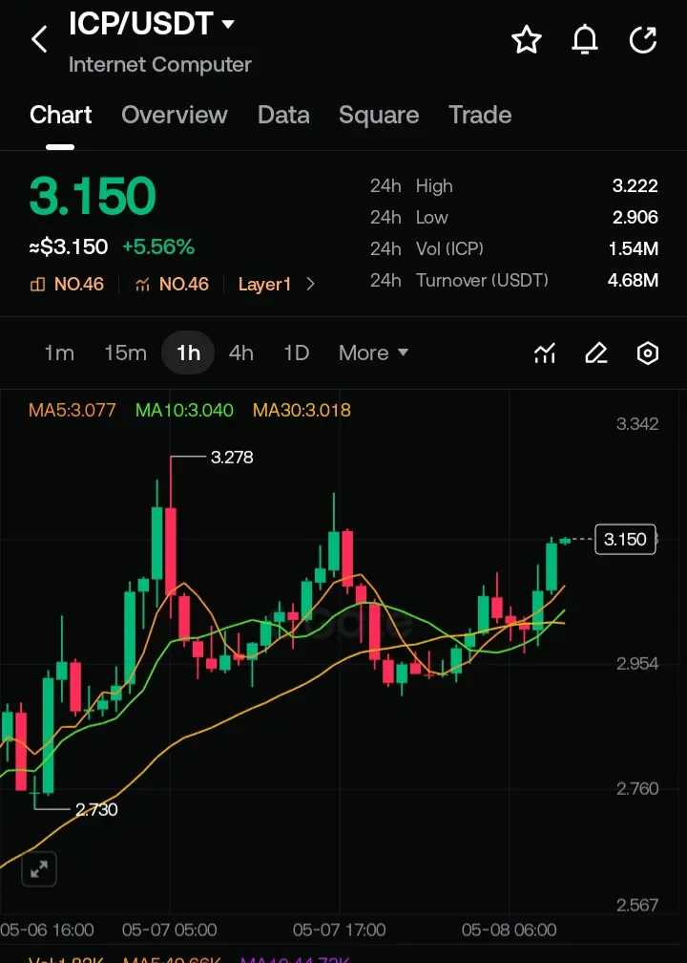Tap the 05-07 05:00 time axis label

170,930
